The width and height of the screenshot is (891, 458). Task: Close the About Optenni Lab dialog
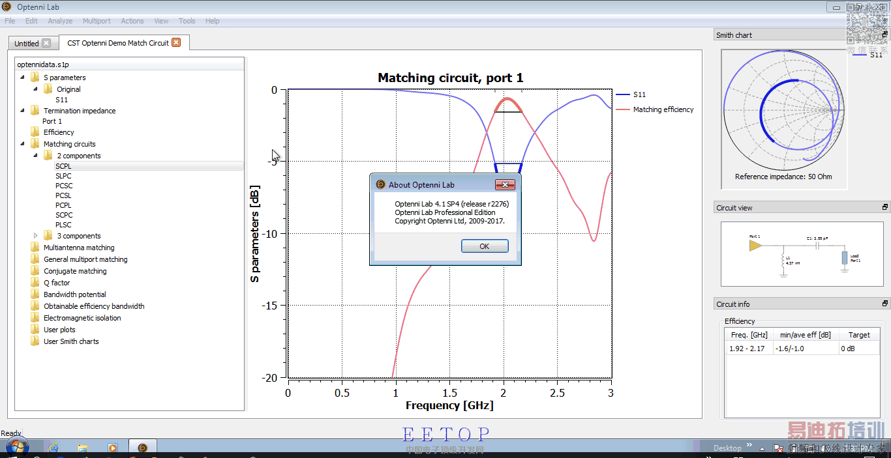point(505,184)
